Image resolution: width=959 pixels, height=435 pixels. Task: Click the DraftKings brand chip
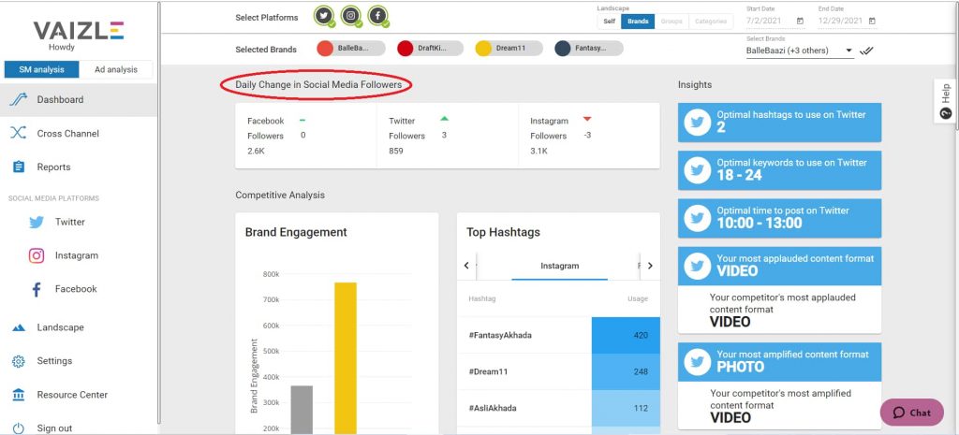click(x=430, y=49)
